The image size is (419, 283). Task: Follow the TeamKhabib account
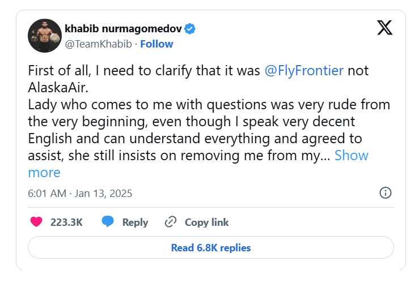click(x=156, y=44)
